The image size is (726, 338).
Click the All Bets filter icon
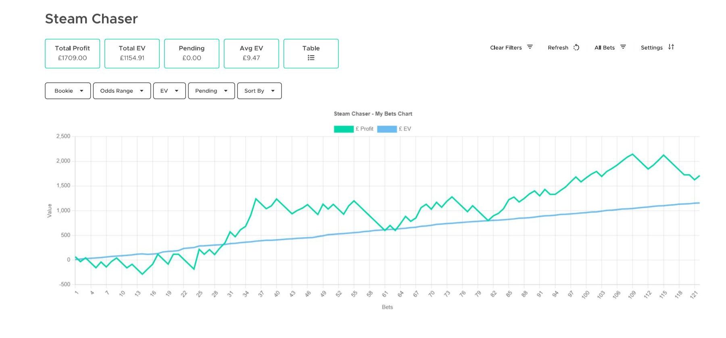pos(623,47)
